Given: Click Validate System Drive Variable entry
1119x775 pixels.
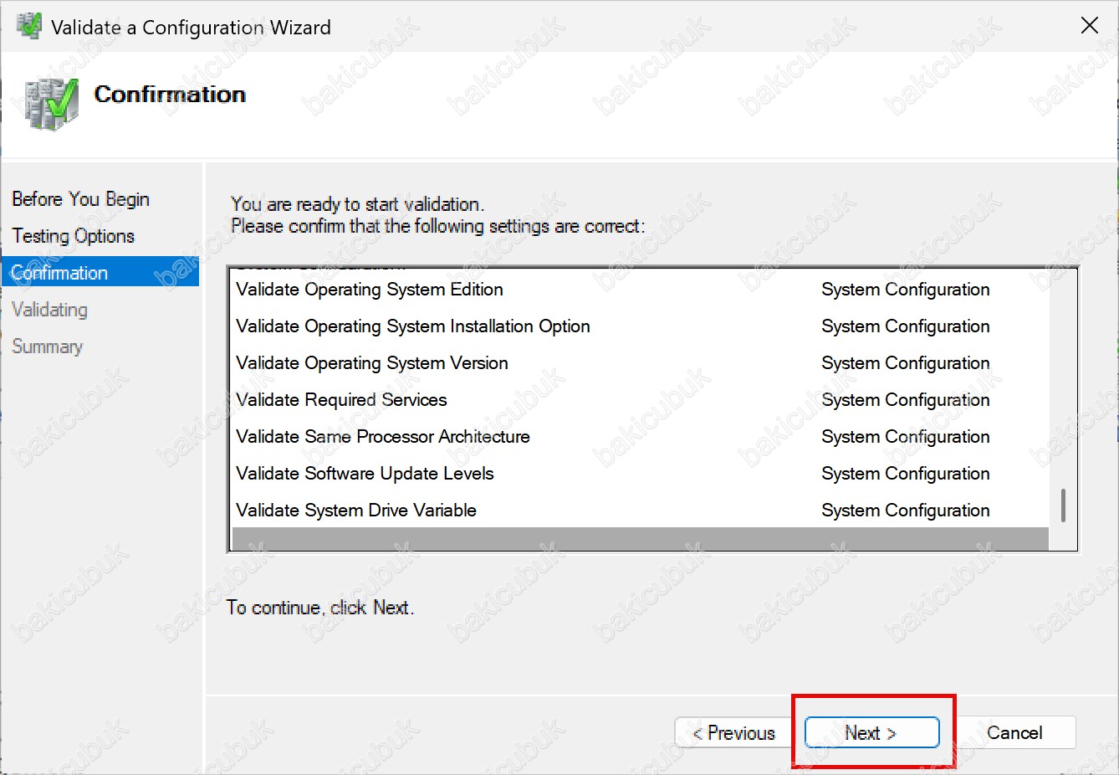Looking at the screenshot, I should click(356, 511).
